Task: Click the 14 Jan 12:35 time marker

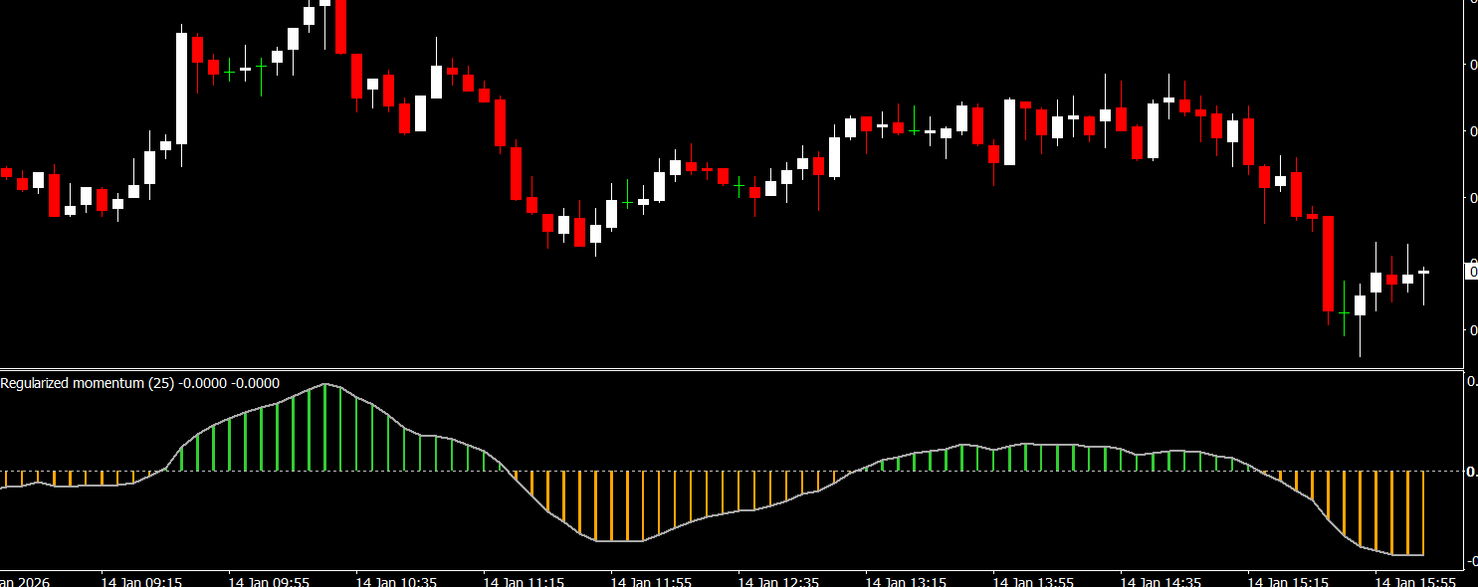Action: pyautogui.click(x=778, y=581)
